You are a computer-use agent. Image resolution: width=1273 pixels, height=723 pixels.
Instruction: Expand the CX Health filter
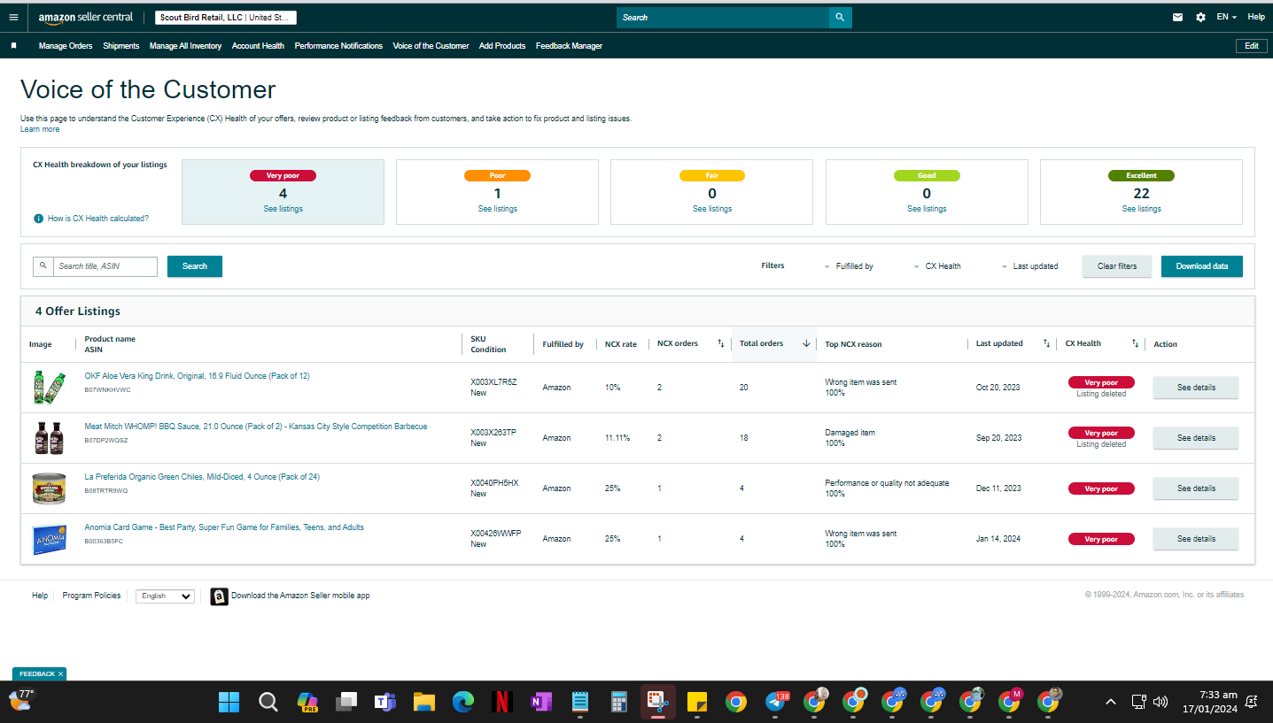(937, 266)
